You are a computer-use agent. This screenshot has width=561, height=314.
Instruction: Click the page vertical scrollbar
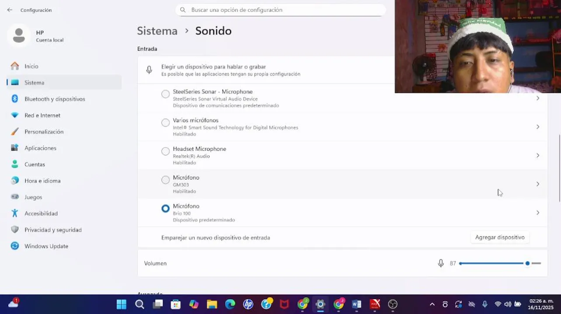(560, 168)
